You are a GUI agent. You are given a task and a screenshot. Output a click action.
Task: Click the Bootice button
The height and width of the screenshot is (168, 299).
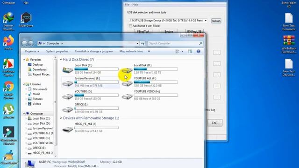(x=169, y=31)
